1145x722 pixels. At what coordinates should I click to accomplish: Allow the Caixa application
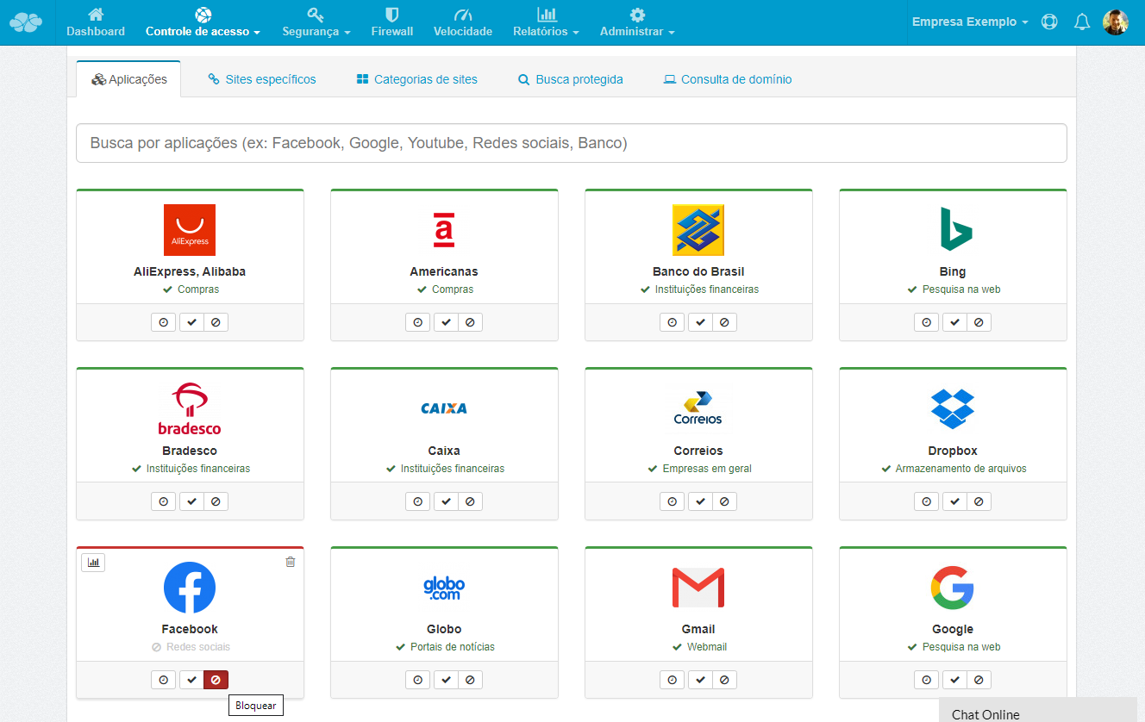(x=446, y=501)
